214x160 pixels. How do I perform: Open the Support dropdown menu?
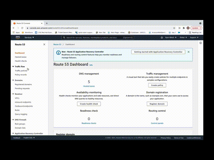pos(194,37)
